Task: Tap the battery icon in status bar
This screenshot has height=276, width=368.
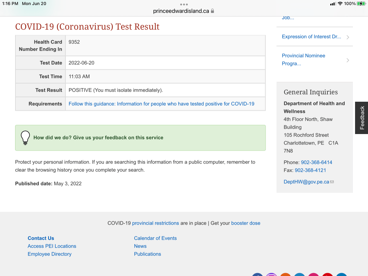Action: click(361, 4)
